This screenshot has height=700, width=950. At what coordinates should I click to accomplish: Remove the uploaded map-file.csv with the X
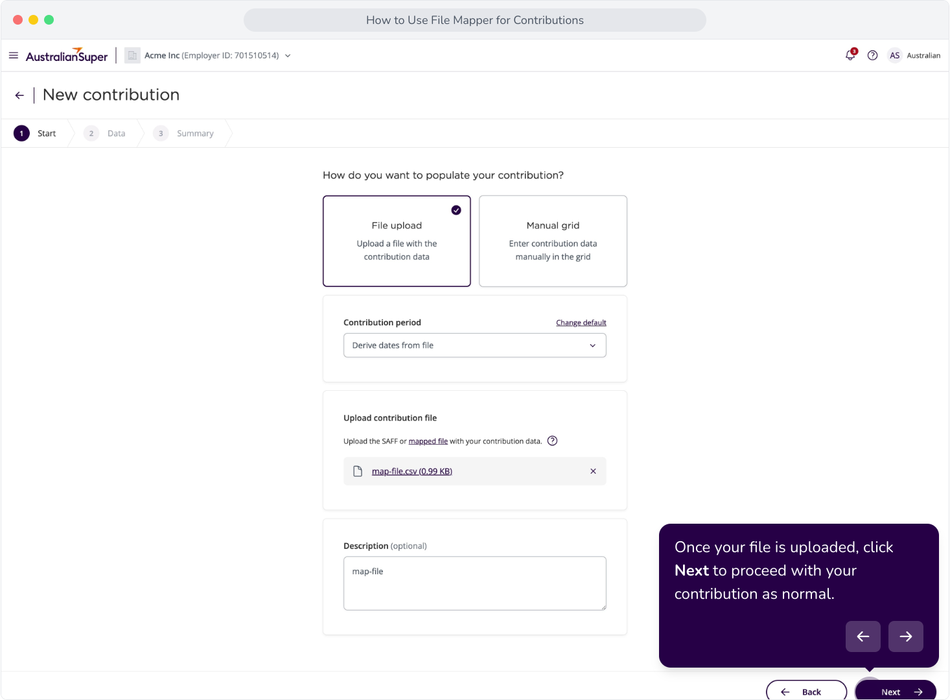pyautogui.click(x=593, y=471)
